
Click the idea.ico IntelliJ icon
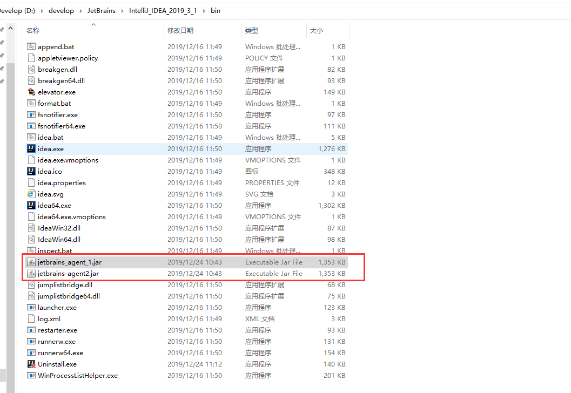[31, 171]
